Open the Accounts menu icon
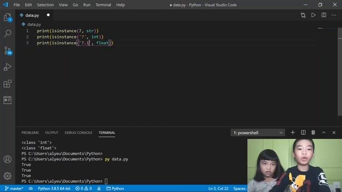Image resolution: width=342 pixels, height=192 pixels. [x=7, y=159]
